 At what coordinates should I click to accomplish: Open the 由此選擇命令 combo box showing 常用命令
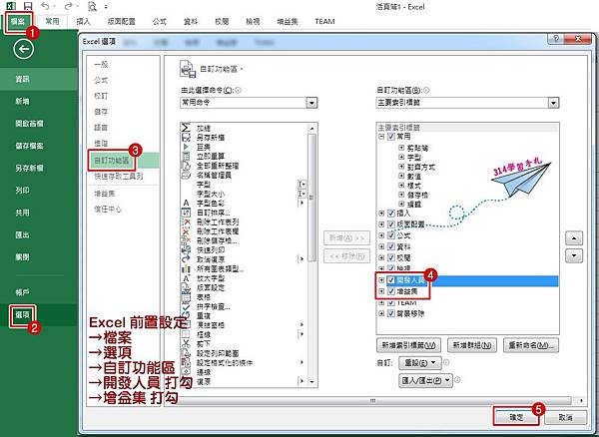[x=249, y=103]
